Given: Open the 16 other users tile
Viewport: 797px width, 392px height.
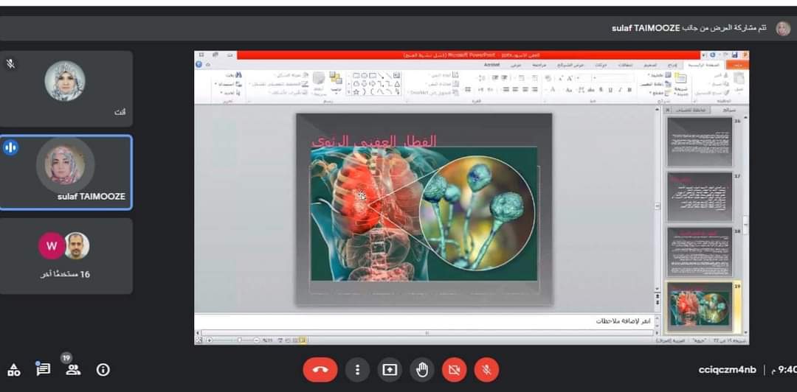Looking at the screenshot, I should (x=66, y=256).
